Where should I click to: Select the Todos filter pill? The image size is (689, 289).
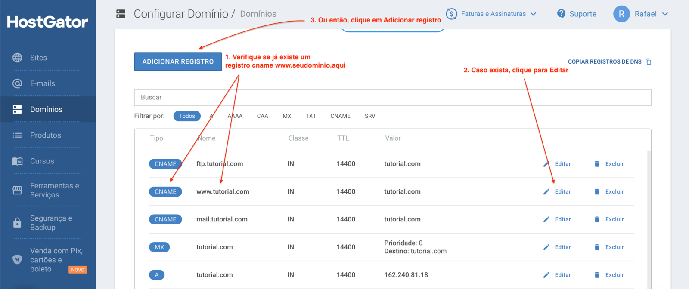(187, 116)
